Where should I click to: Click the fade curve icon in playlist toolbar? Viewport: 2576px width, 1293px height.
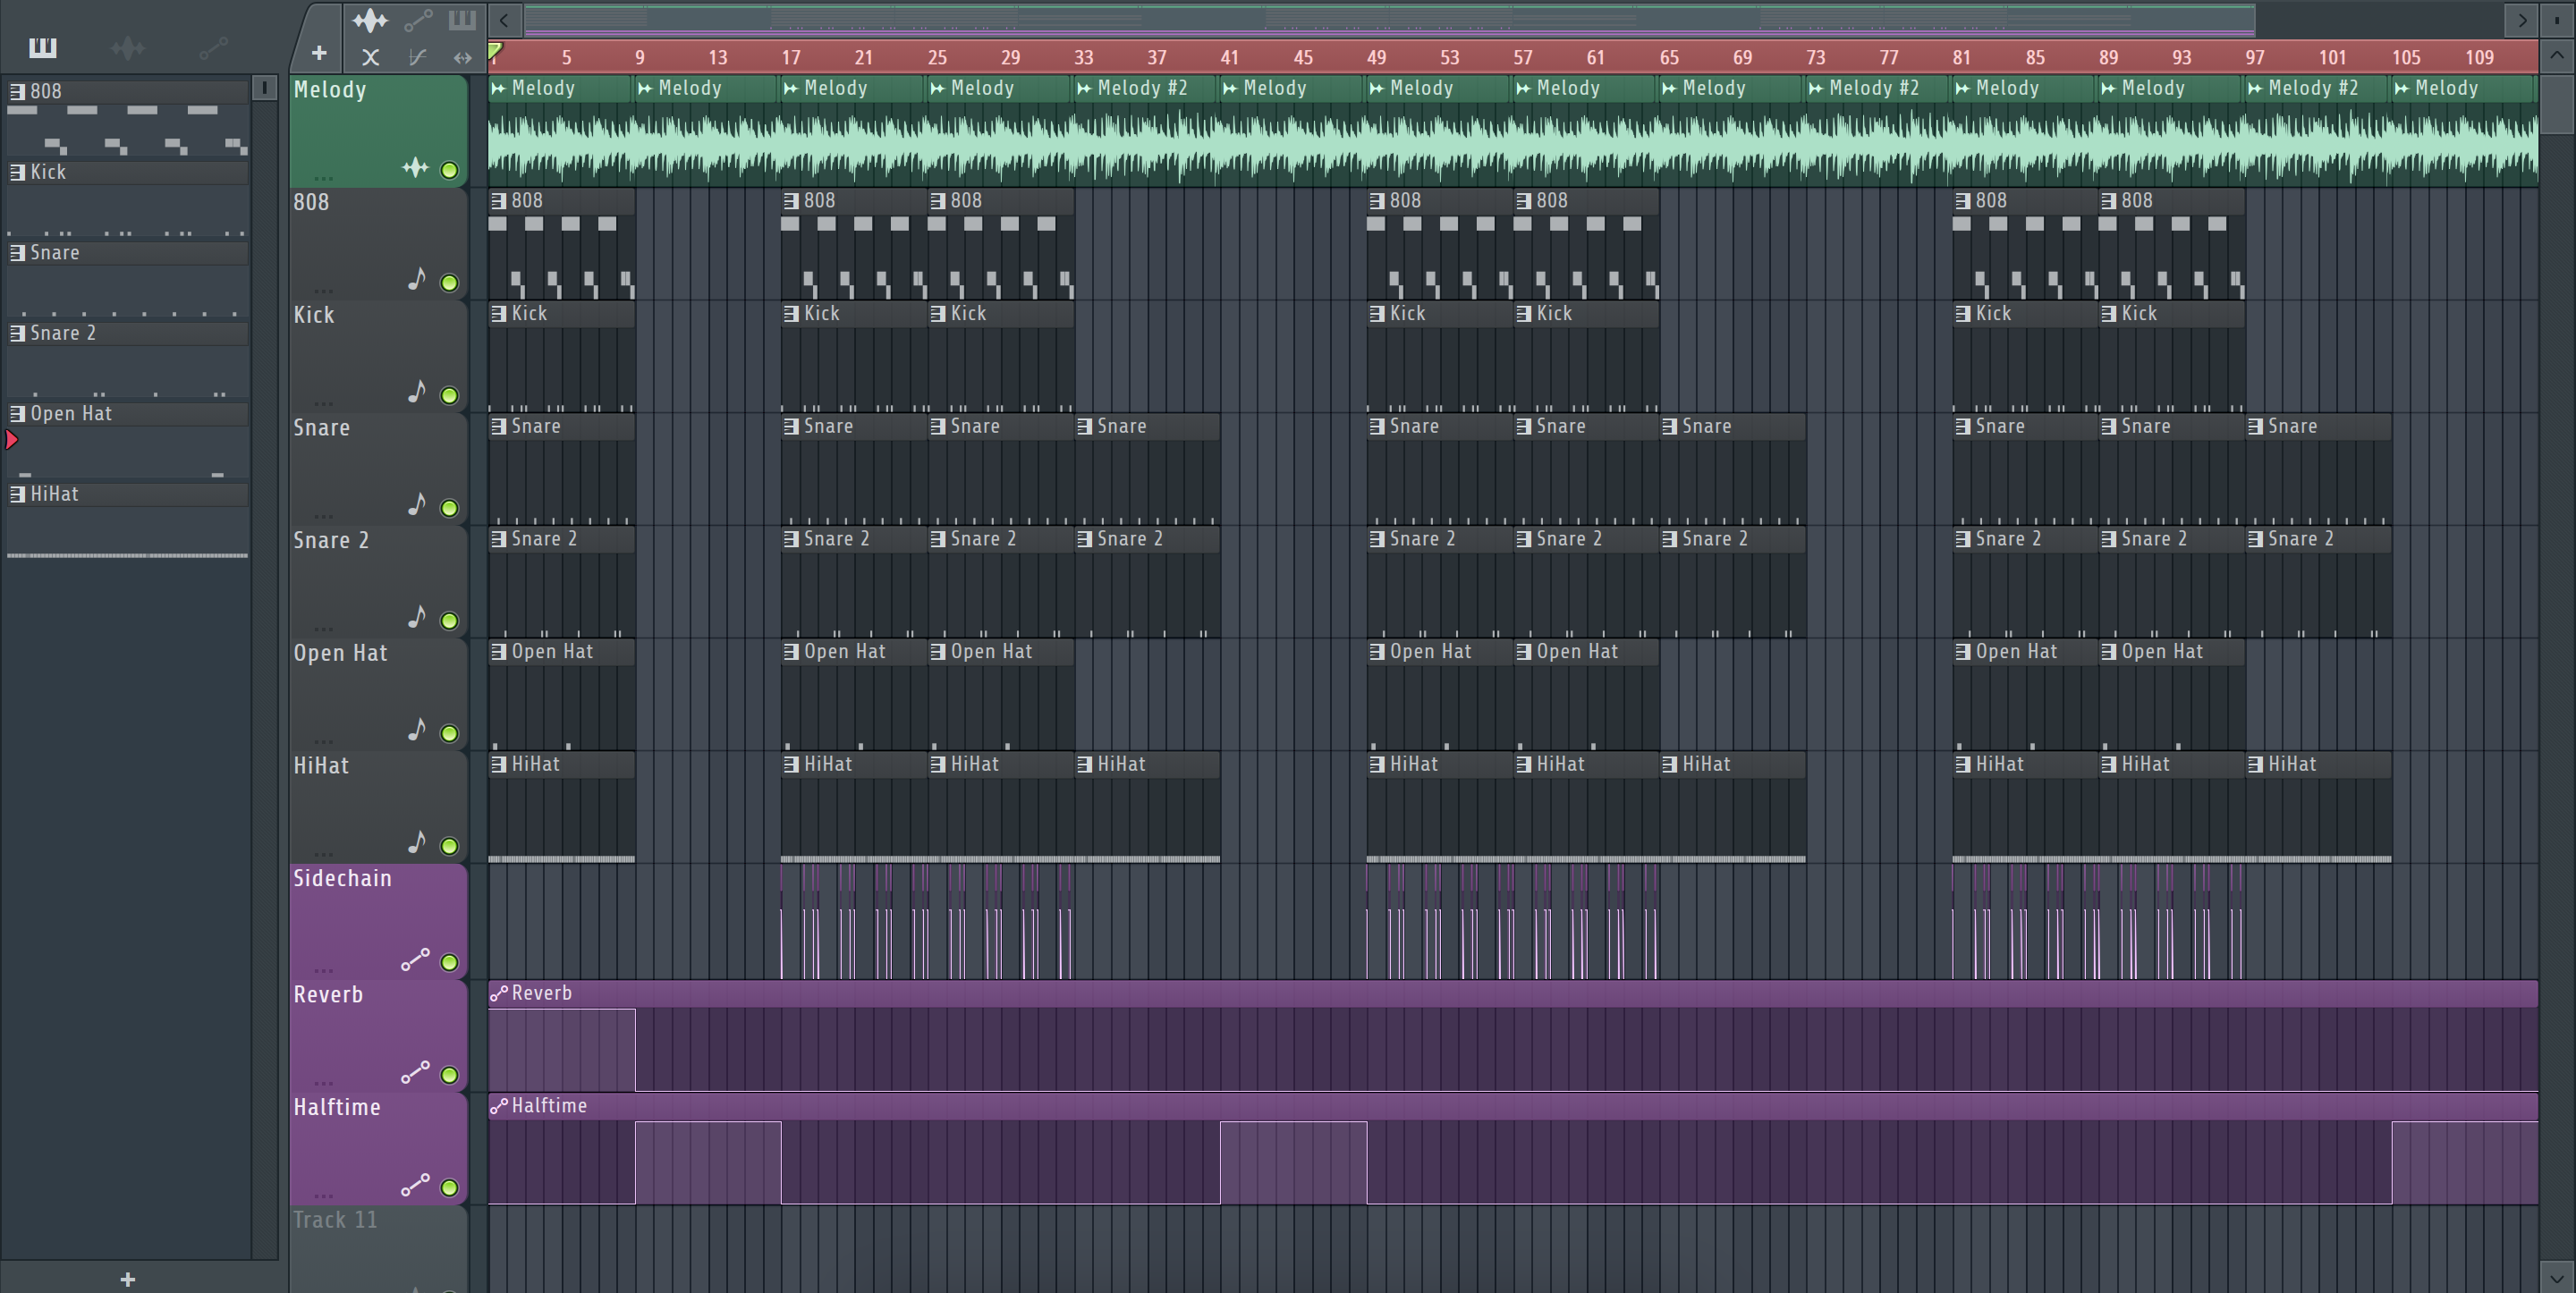tap(417, 58)
